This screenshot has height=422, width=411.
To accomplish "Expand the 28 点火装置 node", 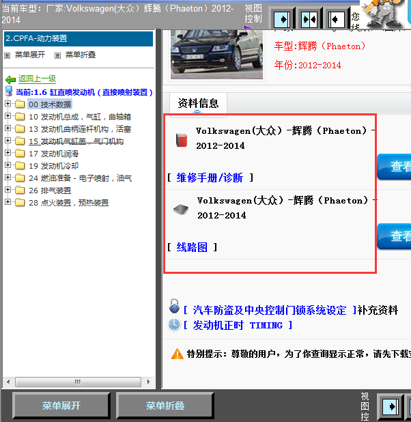I will coord(8,202).
